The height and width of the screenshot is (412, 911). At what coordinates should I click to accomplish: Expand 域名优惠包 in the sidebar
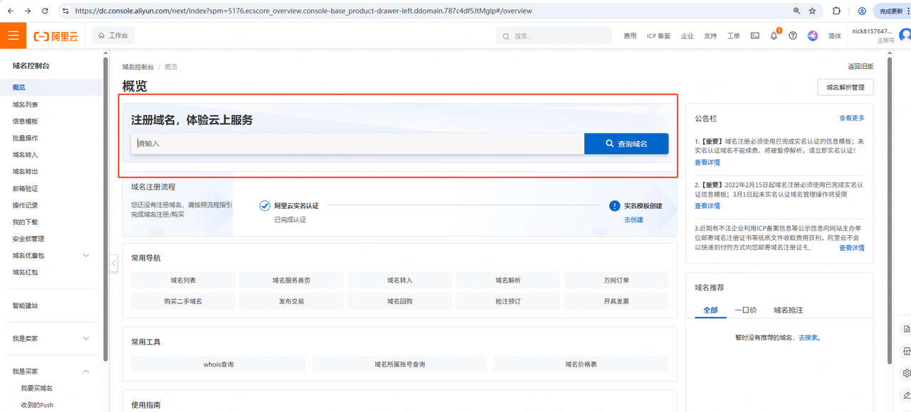pyautogui.click(x=86, y=256)
